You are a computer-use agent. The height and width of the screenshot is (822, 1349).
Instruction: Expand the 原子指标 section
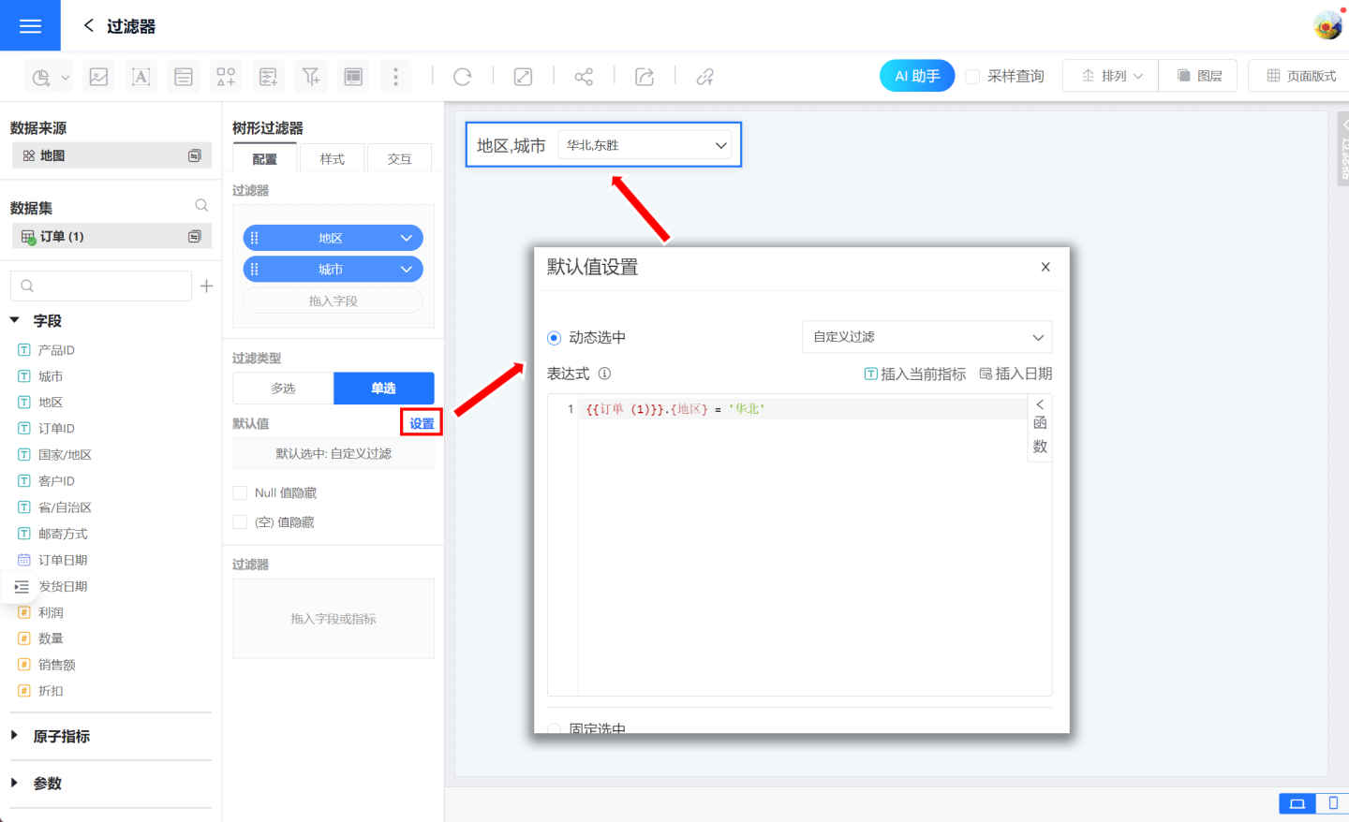point(15,736)
